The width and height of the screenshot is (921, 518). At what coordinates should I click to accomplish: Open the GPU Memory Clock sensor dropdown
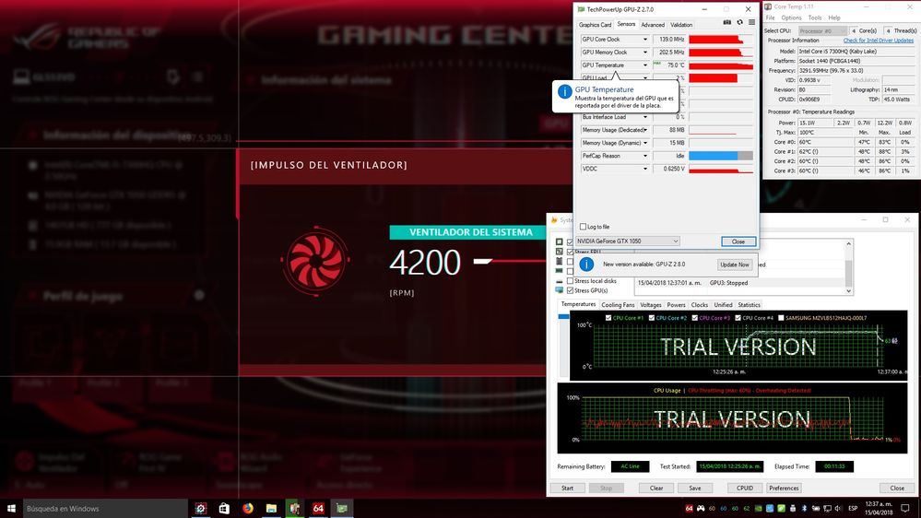[645, 53]
